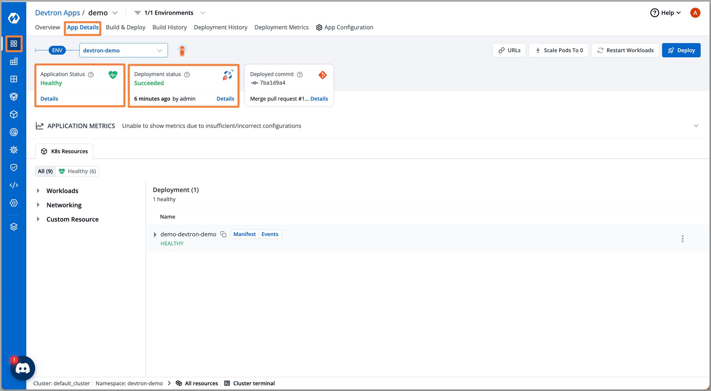Click Application Status help question icon

[x=91, y=75]
